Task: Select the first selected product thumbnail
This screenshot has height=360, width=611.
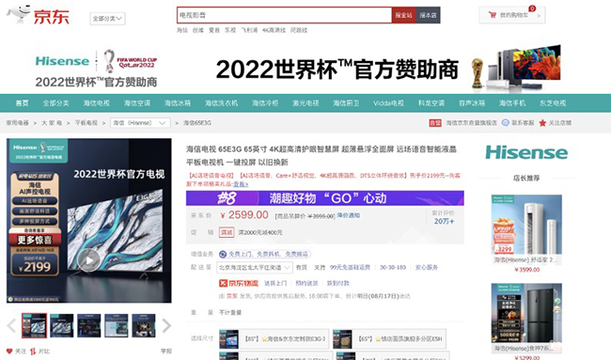Action: 34,325
